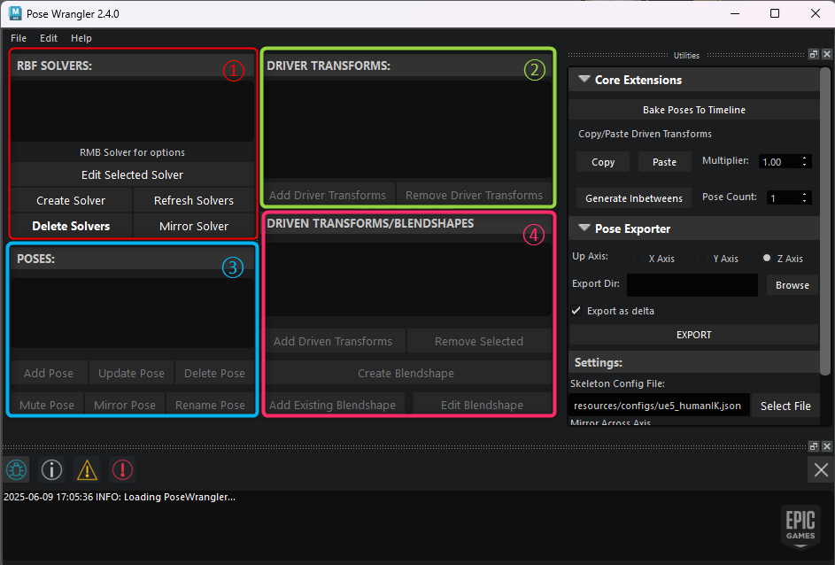Close the Utilities dock panel

pos(826,54)
